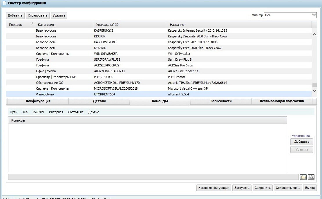This screenshot has height=199, width=322.
Task: Switch to the Конфигурация tab
Action: [38, 101]
